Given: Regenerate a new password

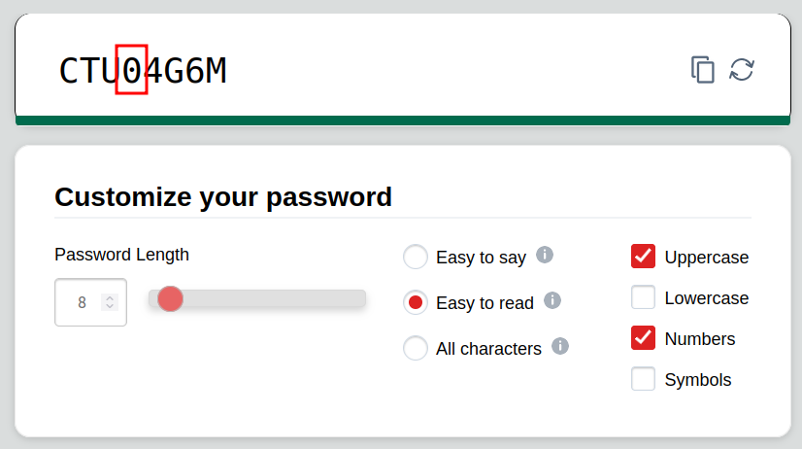Looking at the screenshot, I should [x=742, y=70].
